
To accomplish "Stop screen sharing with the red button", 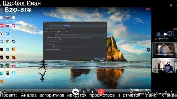I will pyautogui.click(x=101, y=92).
